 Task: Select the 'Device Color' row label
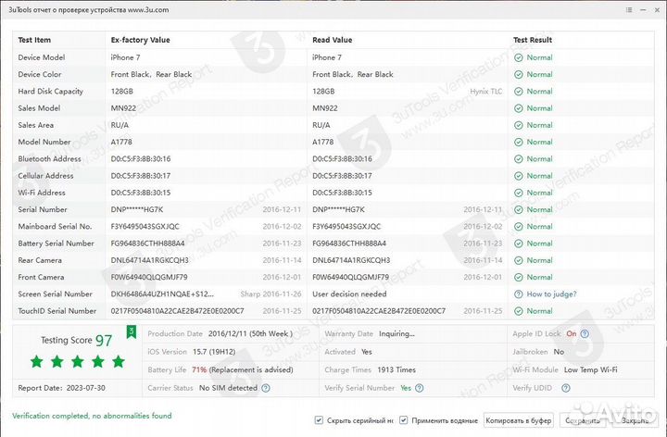click(x=40, y=74)
